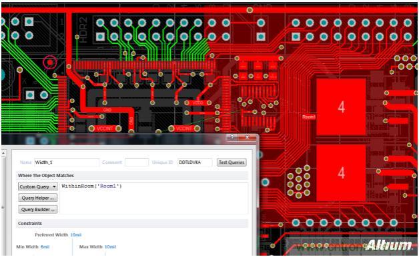
Task: Click the Name field containing Width_1
Action: [67, 162]
